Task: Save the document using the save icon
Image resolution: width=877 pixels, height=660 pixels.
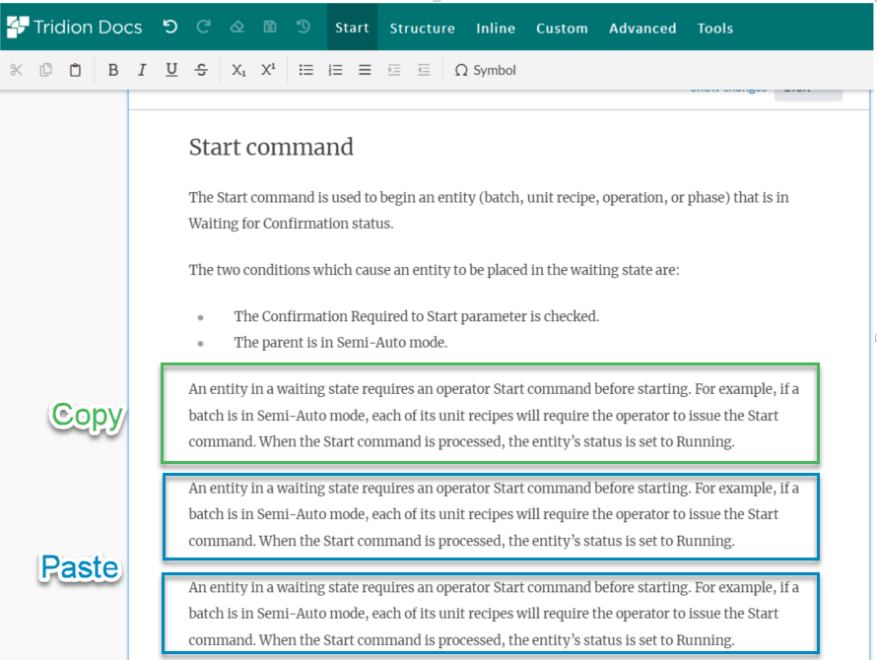Action: pyautogui.click(x=270, y=28)
